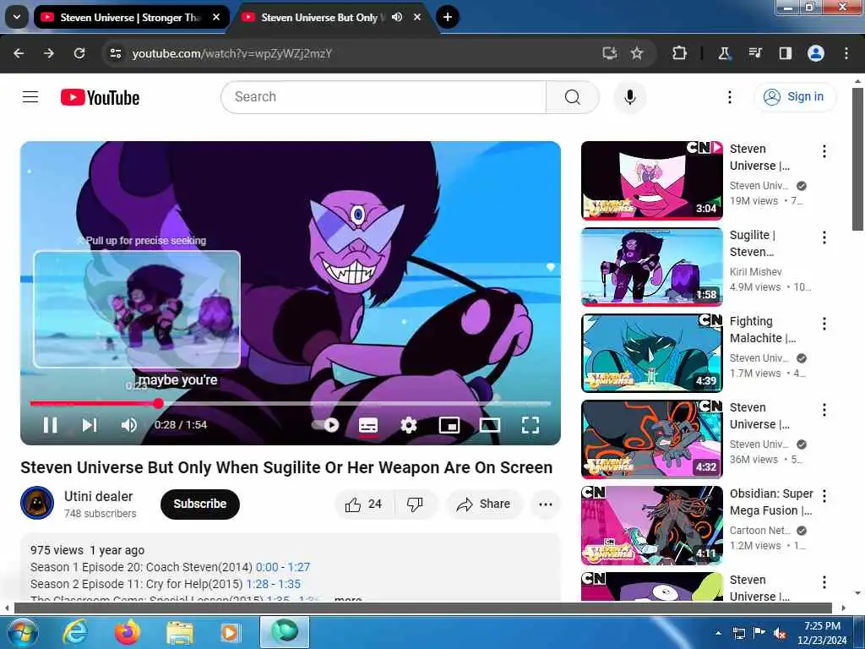The image size is (865, 649).
Task: Open a new browser tab
Action: point(448,17)
